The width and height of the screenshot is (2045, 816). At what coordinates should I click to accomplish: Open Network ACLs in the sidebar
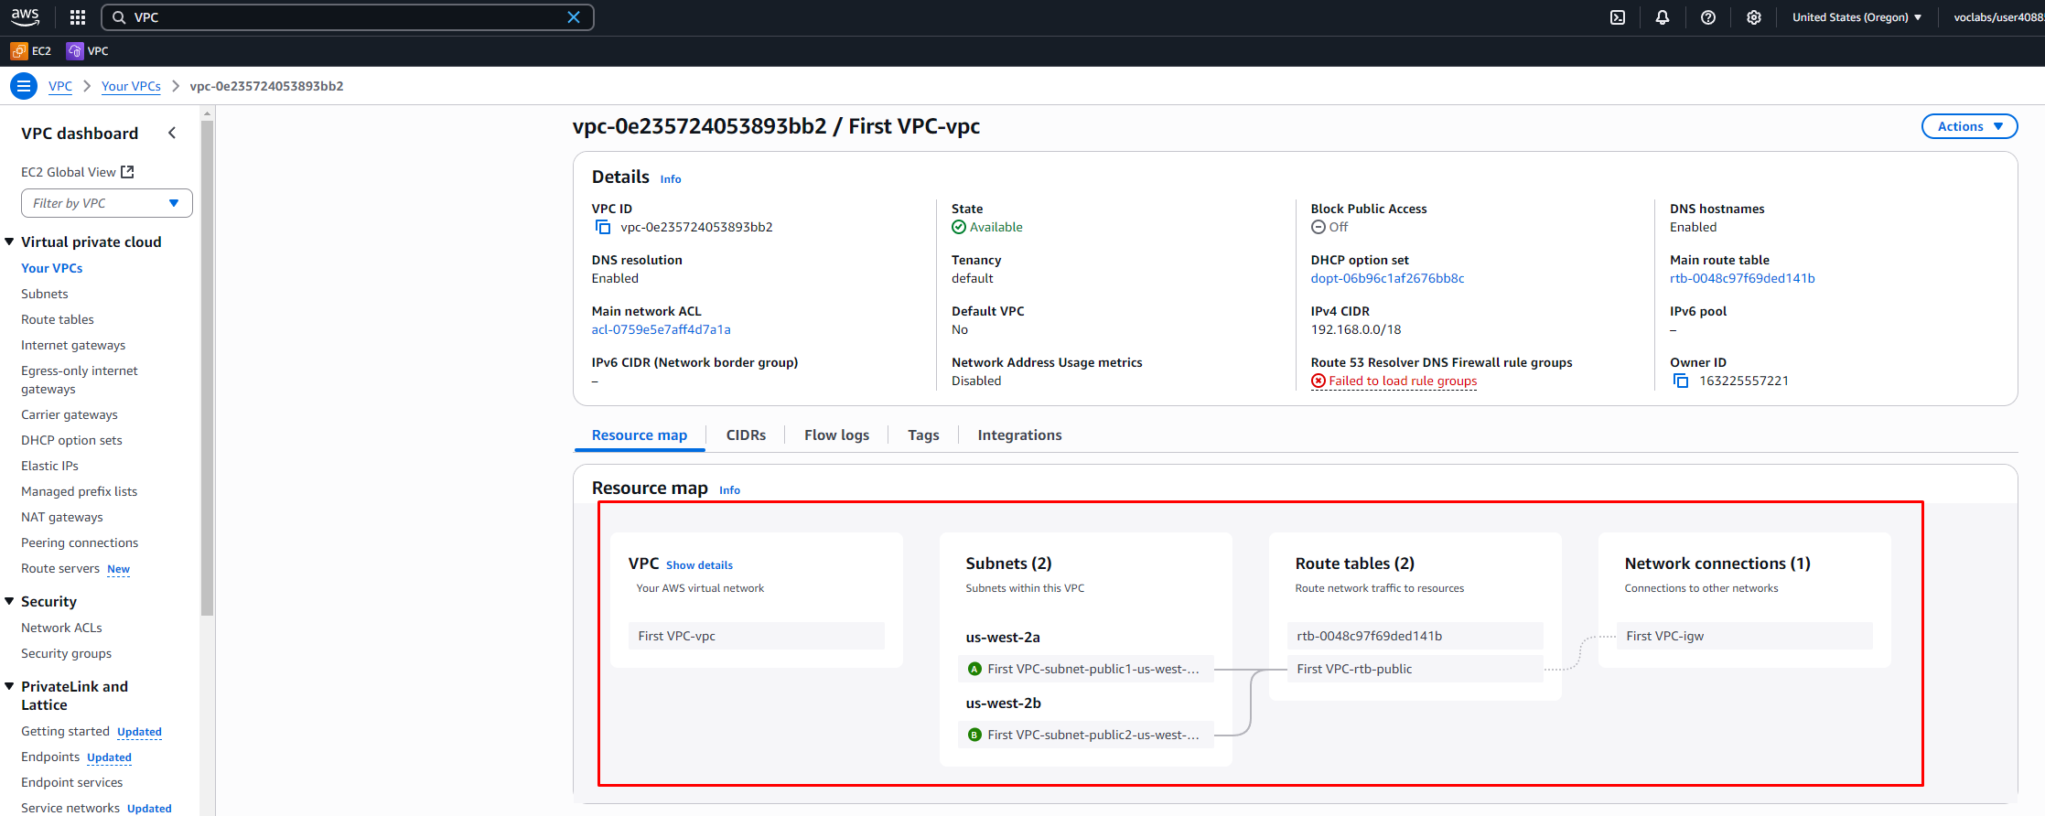click(61, 628)
